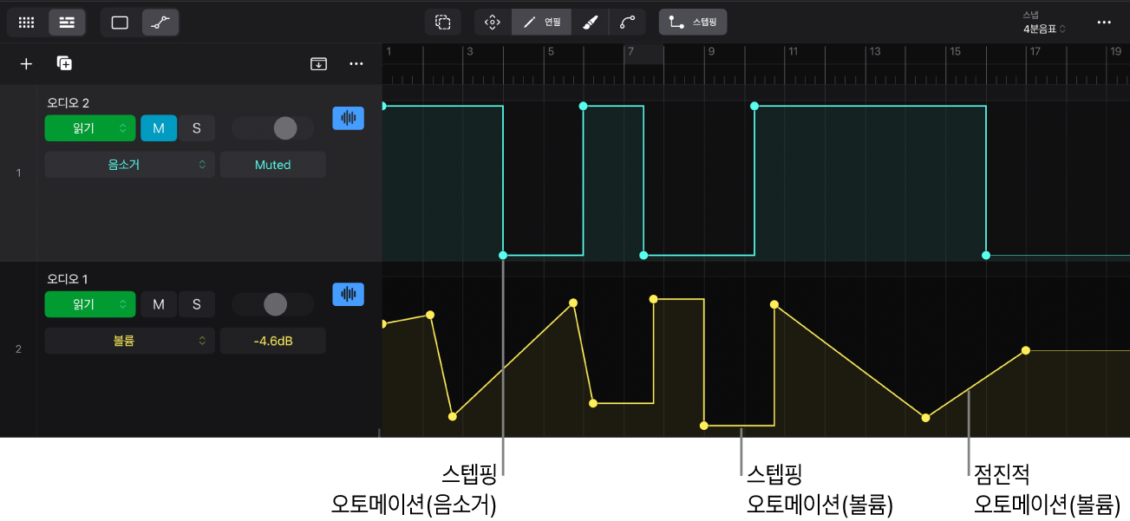Open the more options menu in top bar

pos(1104,23)
